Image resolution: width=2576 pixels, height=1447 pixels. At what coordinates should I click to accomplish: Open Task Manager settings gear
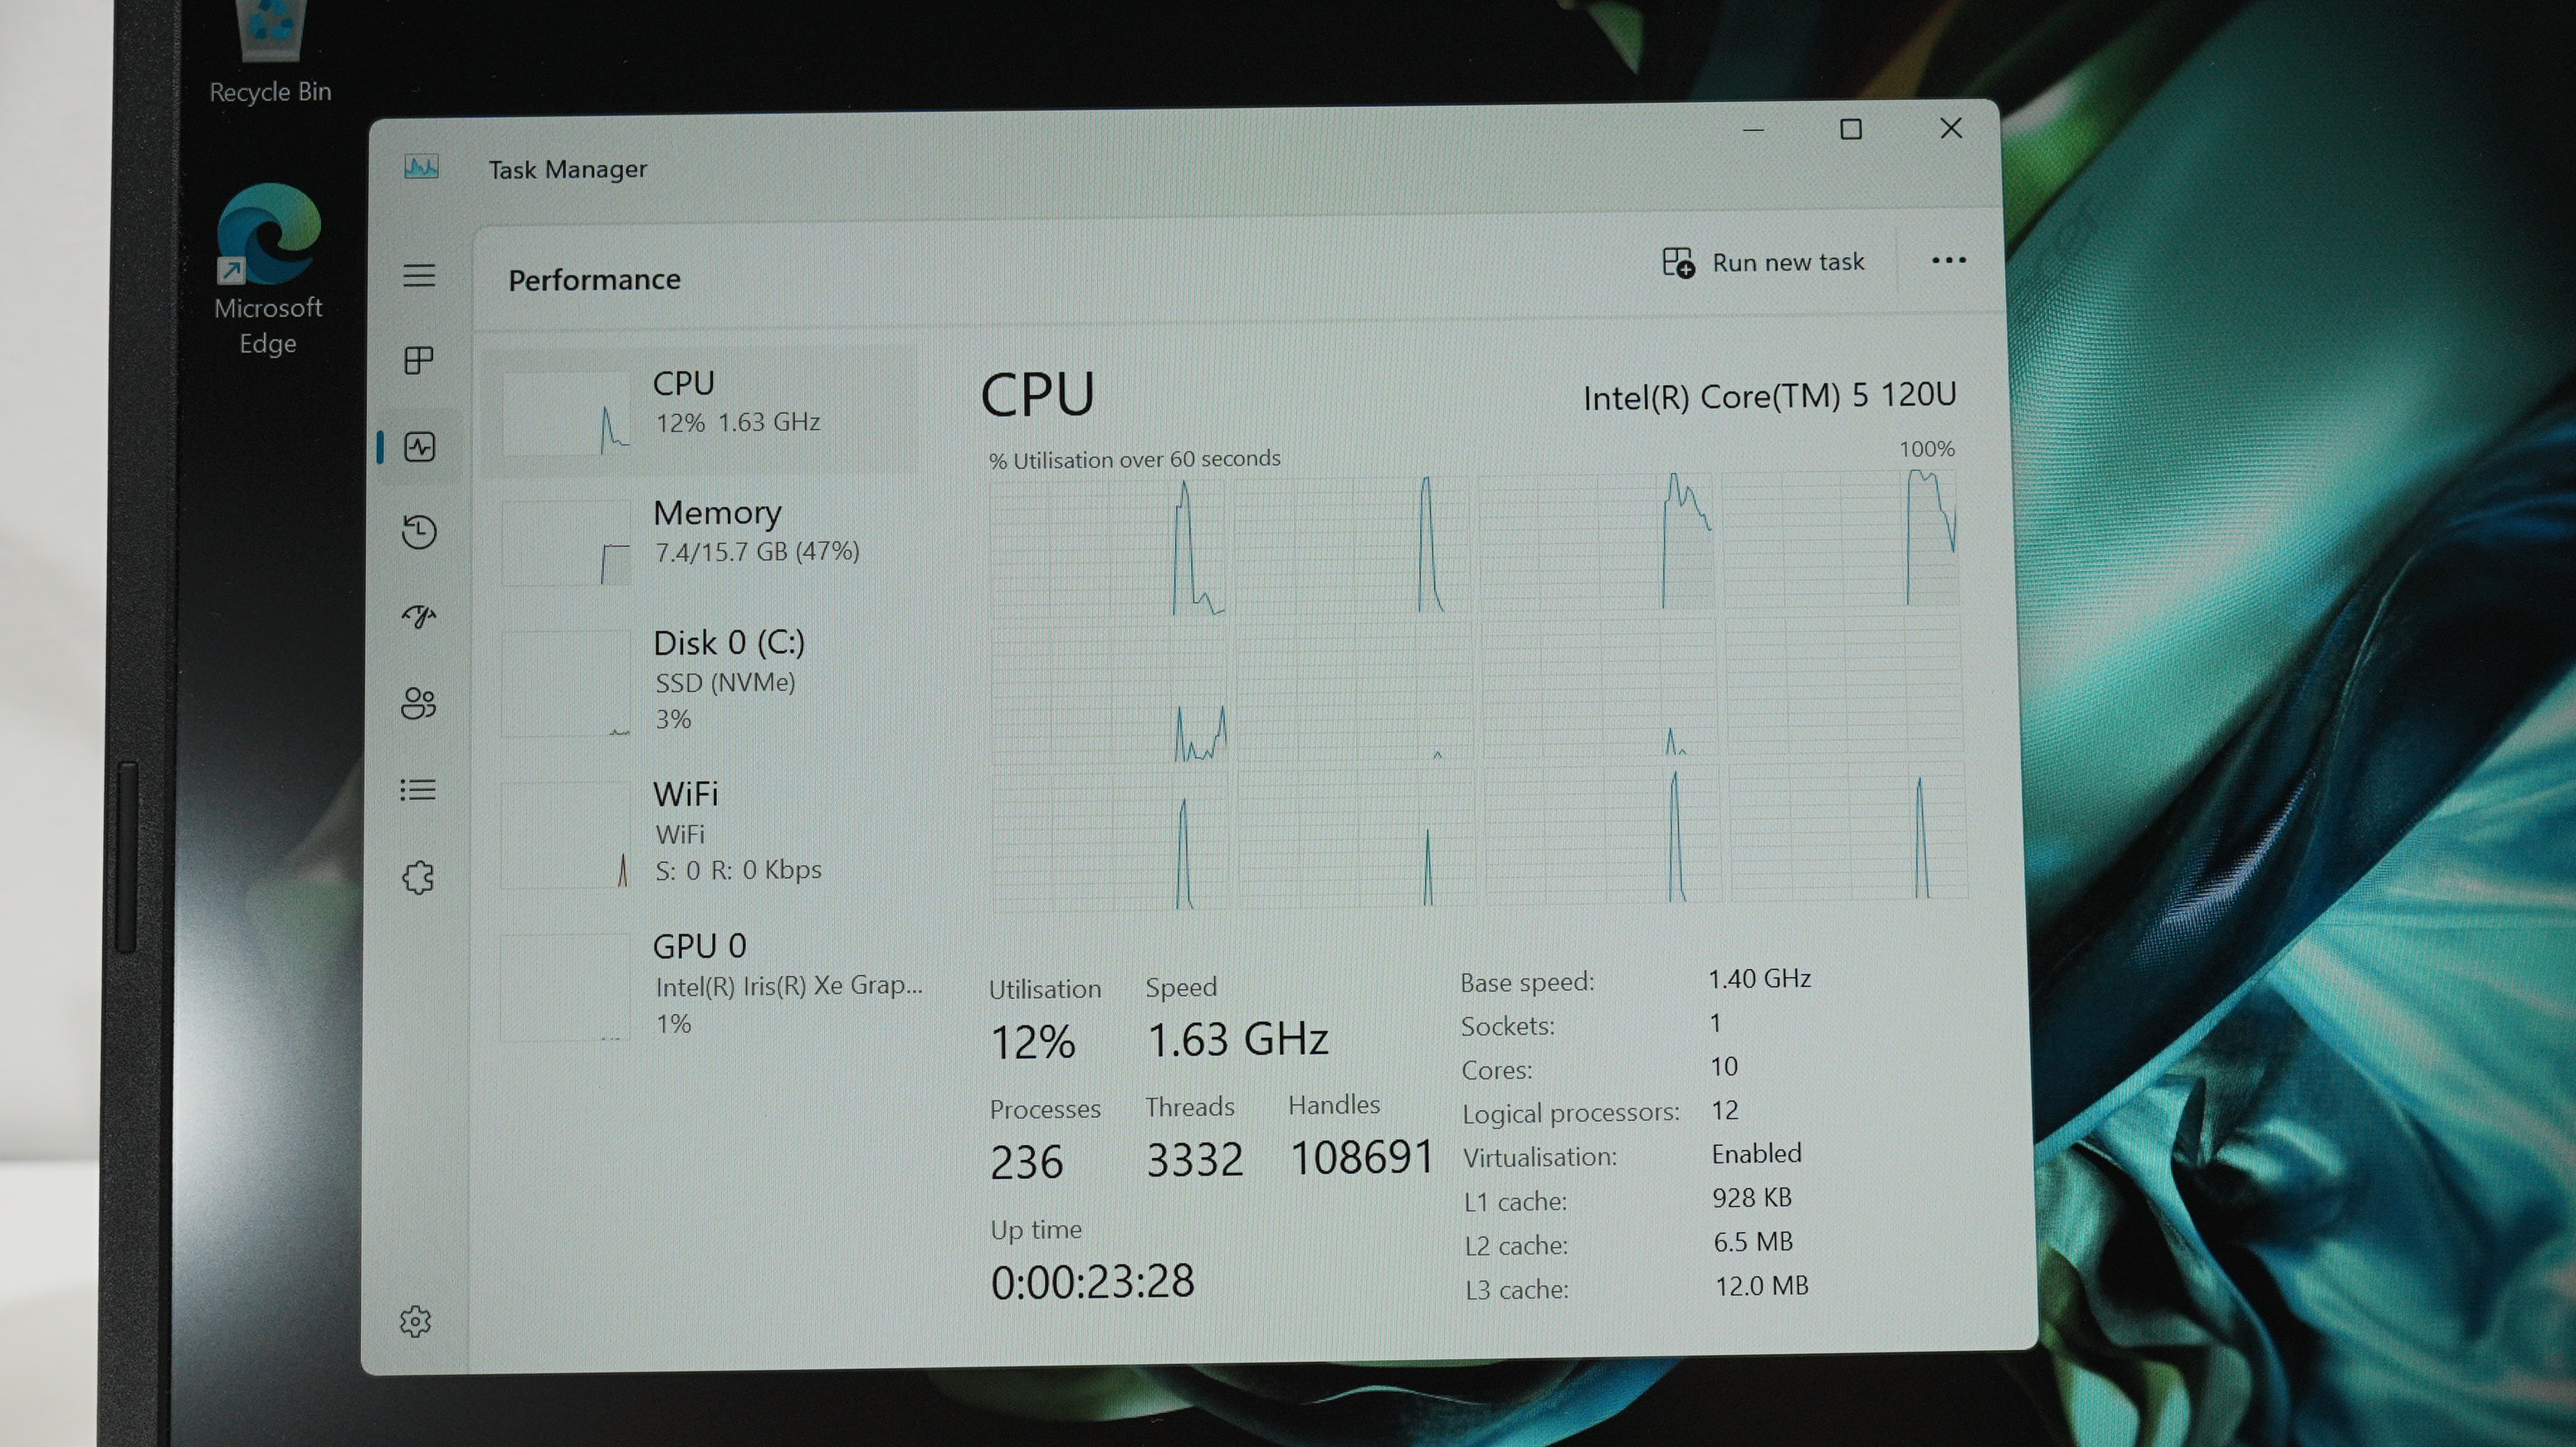[x=416, y=1321]
